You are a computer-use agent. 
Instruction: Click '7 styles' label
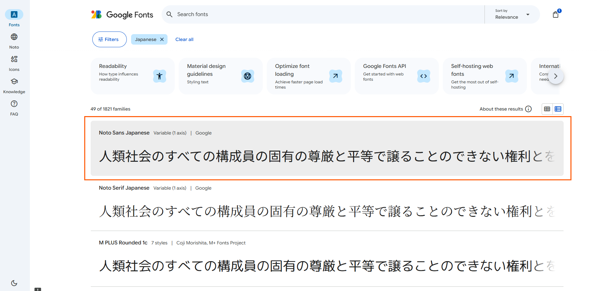coord(159,243)
